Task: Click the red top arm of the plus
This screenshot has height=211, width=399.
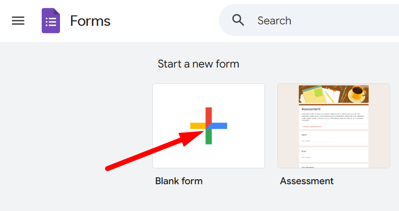Action: tap(208, 114)
